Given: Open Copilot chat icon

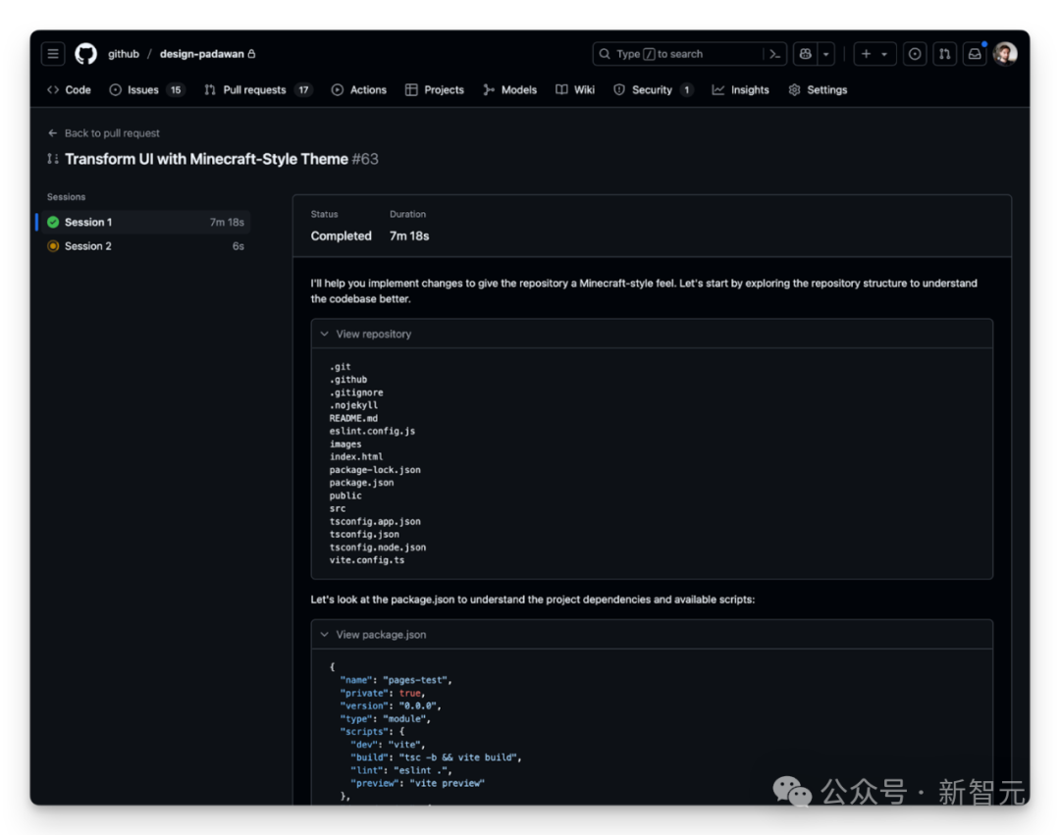Looking at the screenshot, I should pyautogui.click(x=806, y=54).
